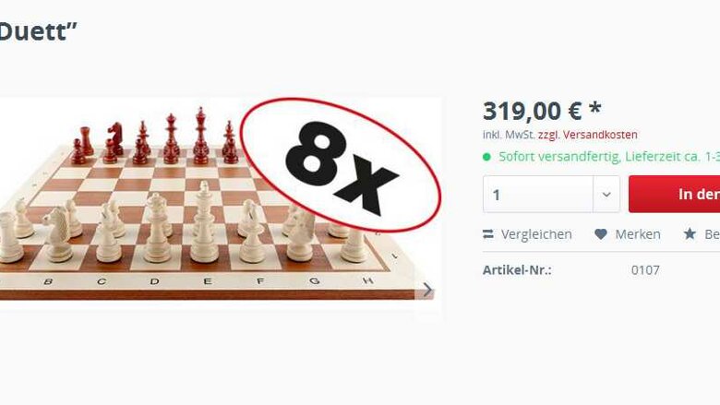Click the green availability dot
720x405 pixels.
486,158
